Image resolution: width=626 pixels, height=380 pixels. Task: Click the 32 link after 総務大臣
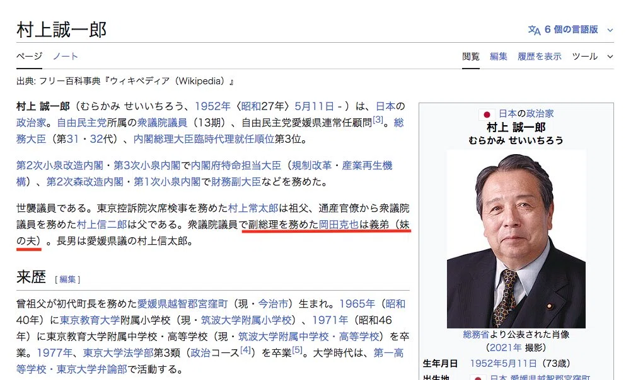(x=96, y=139)
